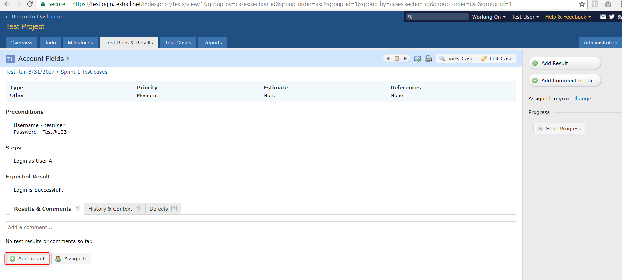This screenshot has height=280, width=622.
Task: Switch to History & Context tab
Action: 114,209
